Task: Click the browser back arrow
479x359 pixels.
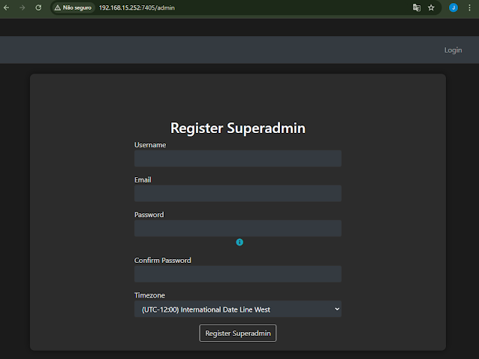Action: click(x=7, y=8)
